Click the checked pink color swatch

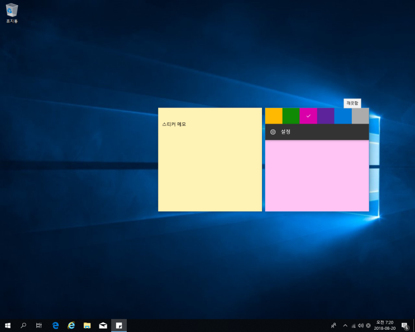click(308, 116)
